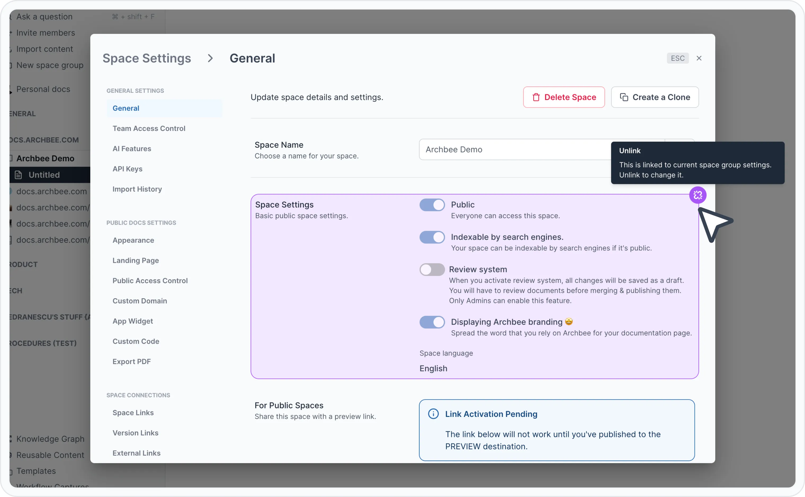Click the ESC badge
The height and width of the screenshot is (497, 805).
pyautogui.click(x=677, y=58)
